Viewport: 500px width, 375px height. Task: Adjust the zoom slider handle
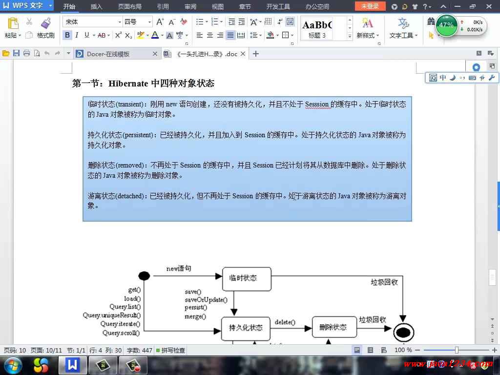click(x=457, y=350)
